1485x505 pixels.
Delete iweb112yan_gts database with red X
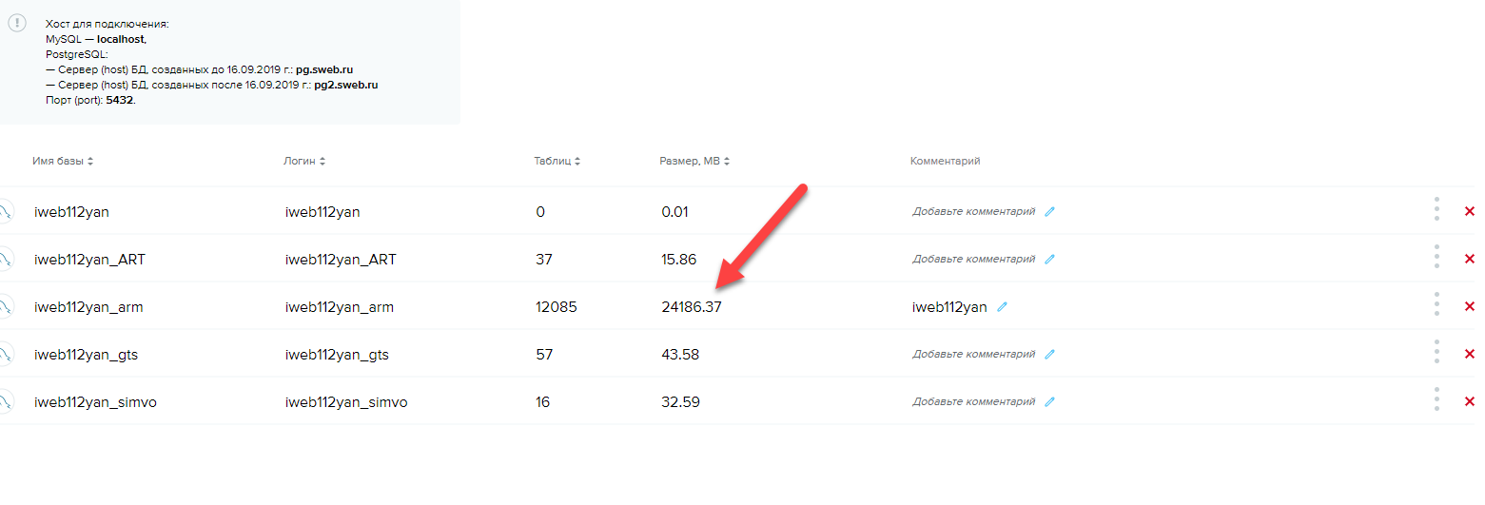pos(1469,354)
